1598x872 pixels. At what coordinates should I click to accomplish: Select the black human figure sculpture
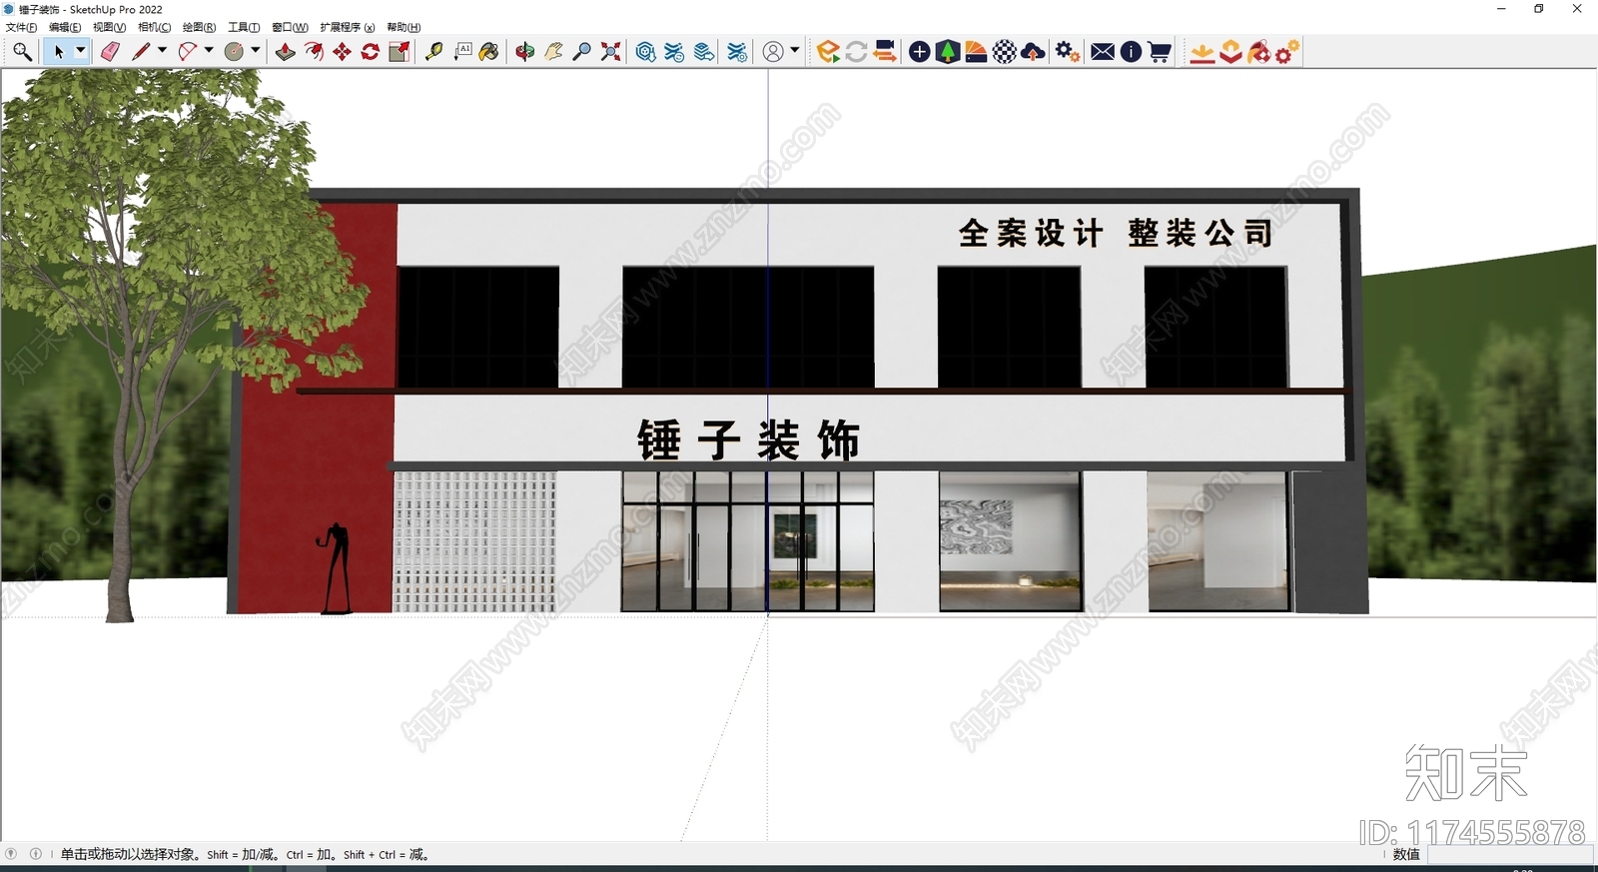pos(337,567)
